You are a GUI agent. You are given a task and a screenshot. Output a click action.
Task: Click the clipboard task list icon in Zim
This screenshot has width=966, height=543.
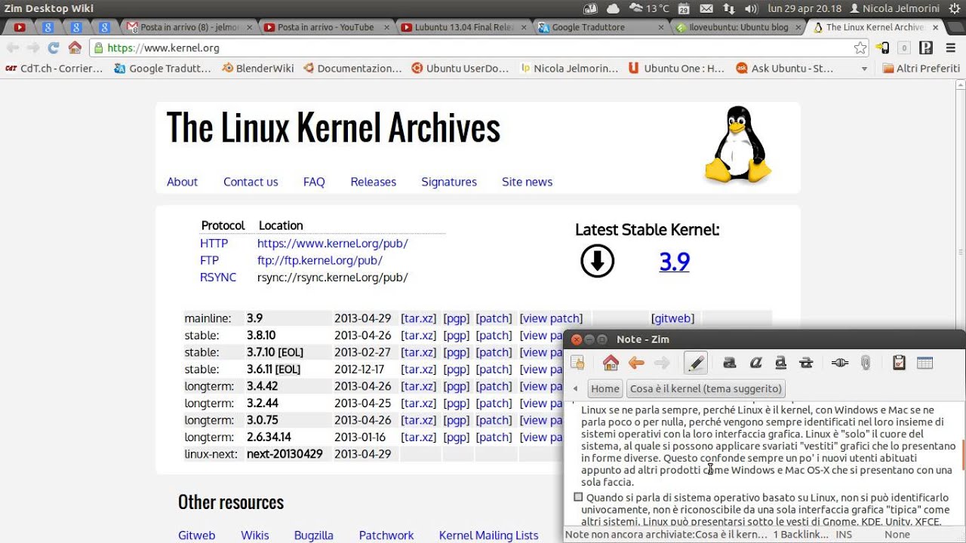[899, 363]
